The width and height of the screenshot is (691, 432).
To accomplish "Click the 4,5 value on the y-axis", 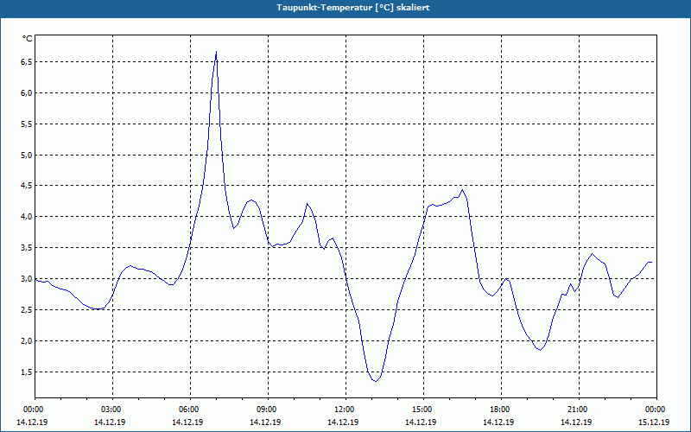I will pos(26,186).
